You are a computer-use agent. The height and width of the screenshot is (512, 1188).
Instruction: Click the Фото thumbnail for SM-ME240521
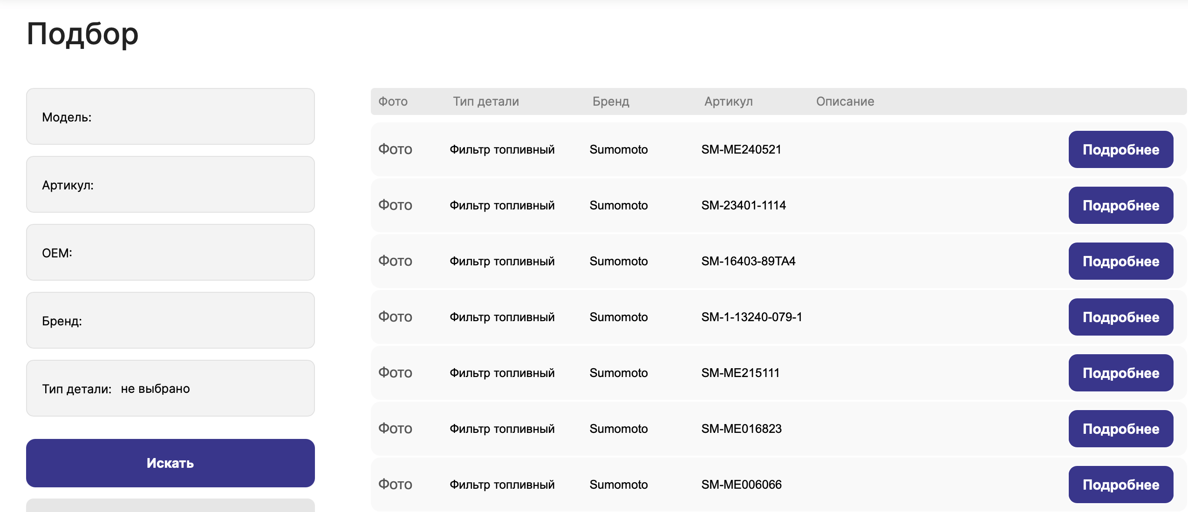click(395, 149)
